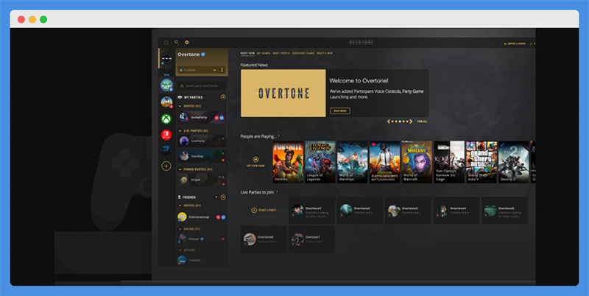Join the Overtone3 live party card
The image size is (589, 296).
pyautogui.click(x=409, y=211)
